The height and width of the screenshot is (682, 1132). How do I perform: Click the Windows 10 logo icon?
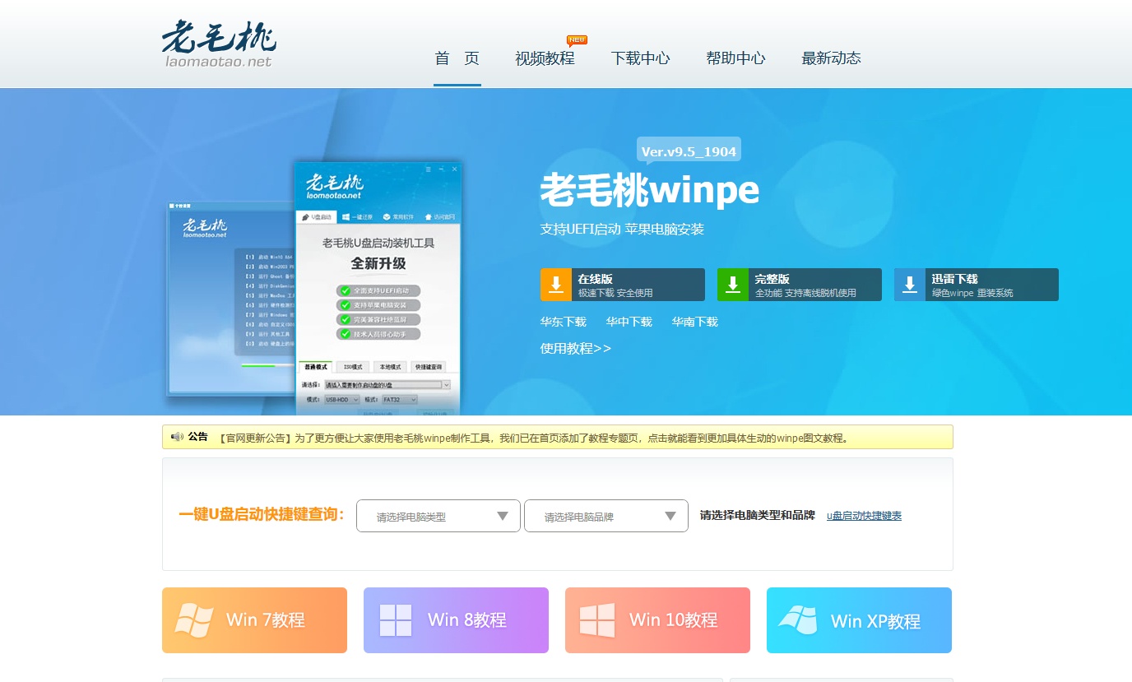pyautogui.click(x=597, y=620)
